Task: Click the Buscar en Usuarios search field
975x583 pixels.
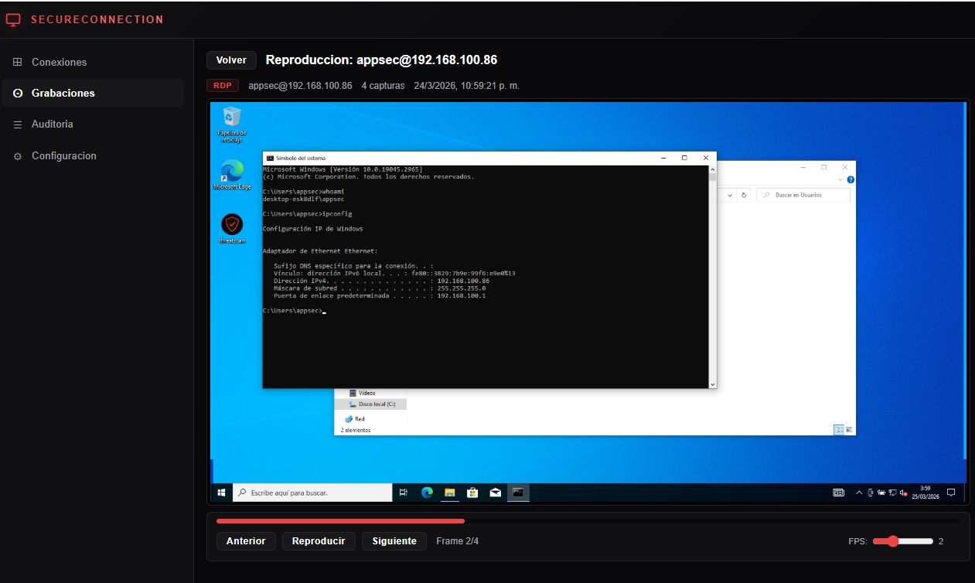Action: 803,195
